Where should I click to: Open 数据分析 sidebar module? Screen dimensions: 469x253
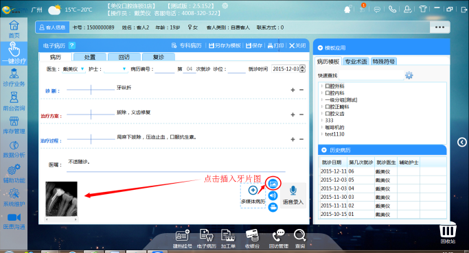14,149
